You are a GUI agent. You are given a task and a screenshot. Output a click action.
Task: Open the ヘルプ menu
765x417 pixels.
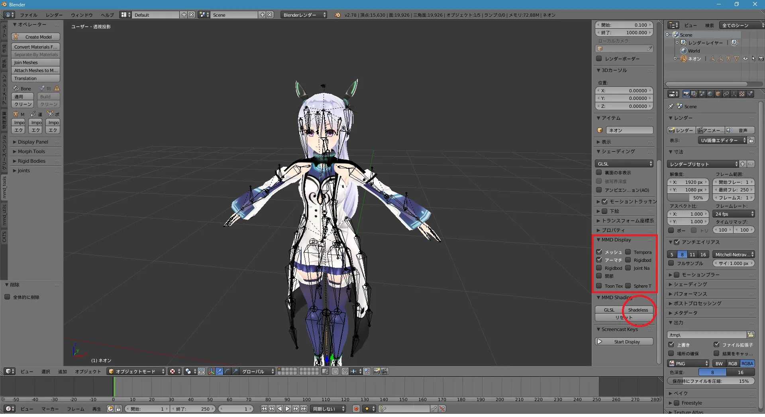click(x=107, y=15)
